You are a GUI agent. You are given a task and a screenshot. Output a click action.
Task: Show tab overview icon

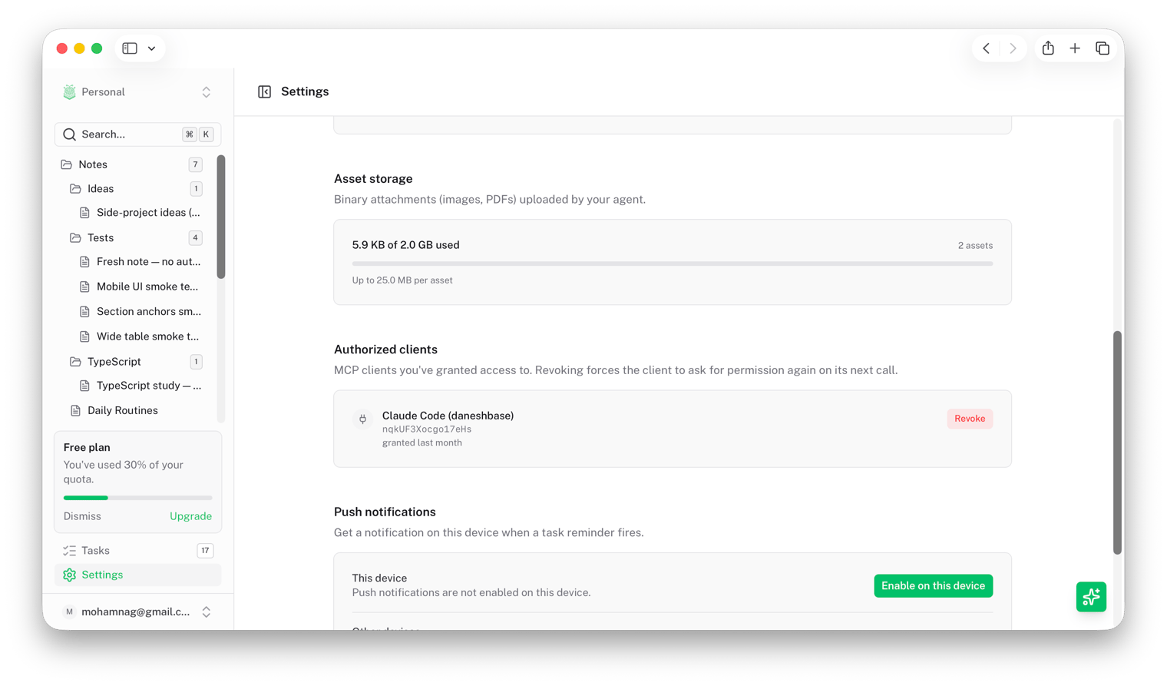click(x=1103, y=48)
